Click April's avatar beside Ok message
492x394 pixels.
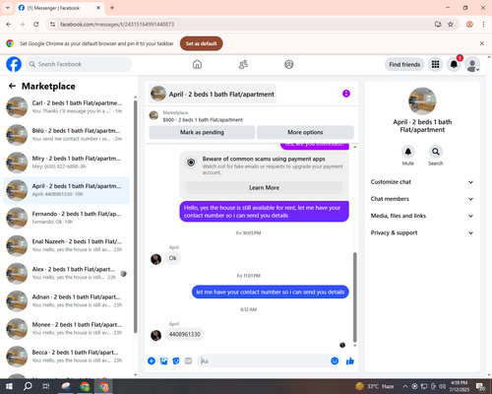pos(155,259)
